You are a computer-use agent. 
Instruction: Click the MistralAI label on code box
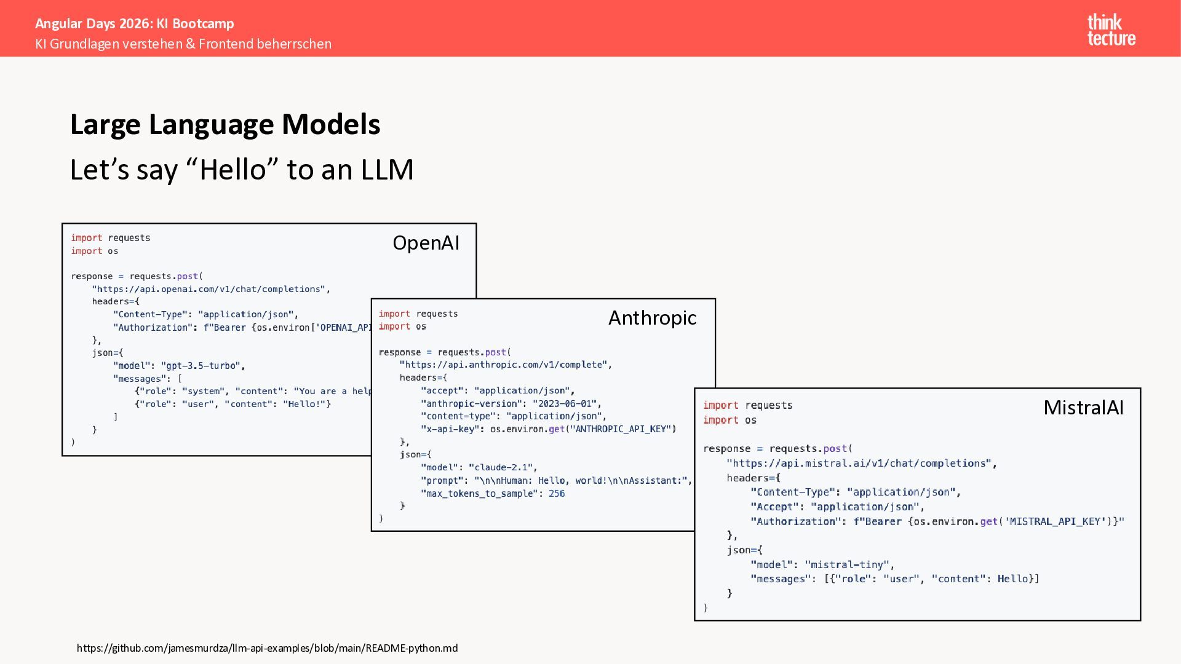[x=1083, y=408]
